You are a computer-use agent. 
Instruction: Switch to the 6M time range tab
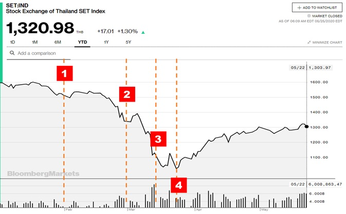[x=58, y=42]
